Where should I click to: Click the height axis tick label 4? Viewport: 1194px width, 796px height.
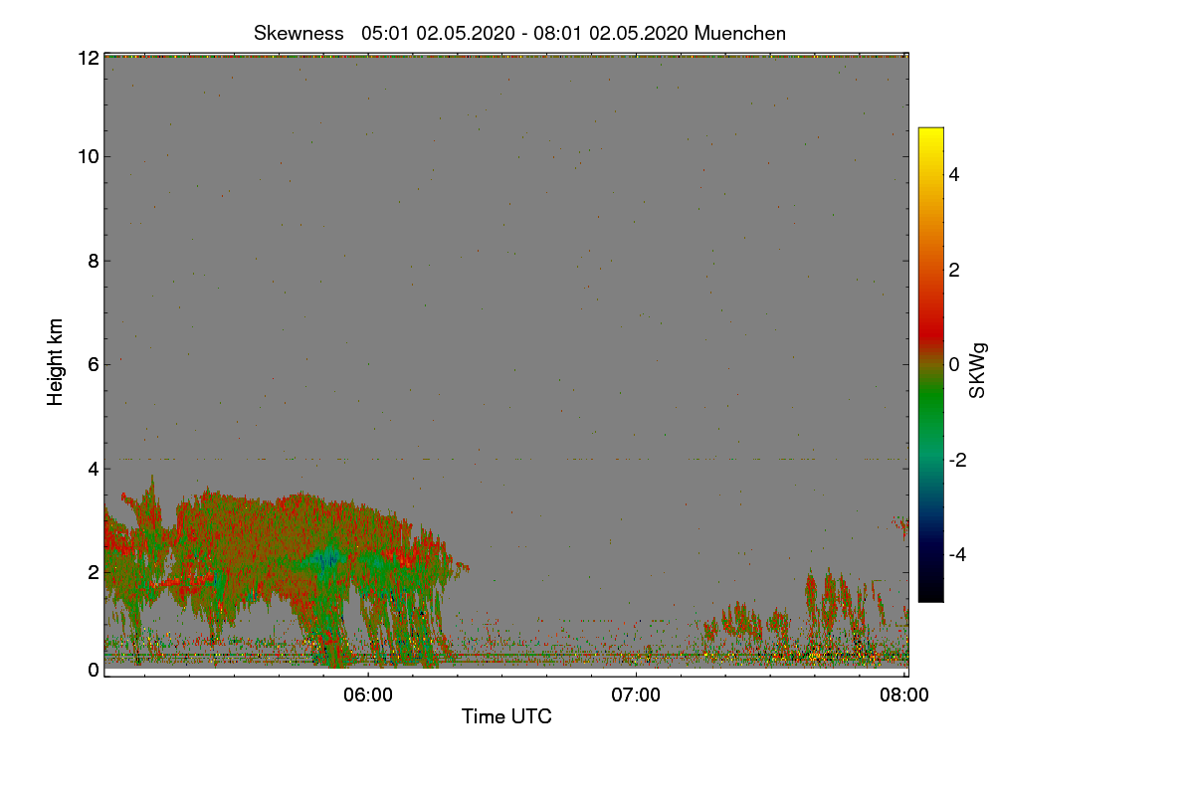94,468
